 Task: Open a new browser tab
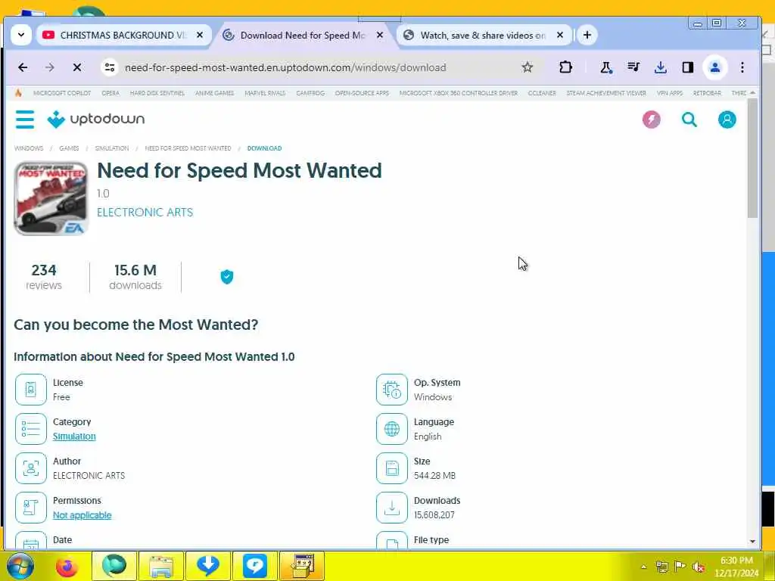pos(587,35)
